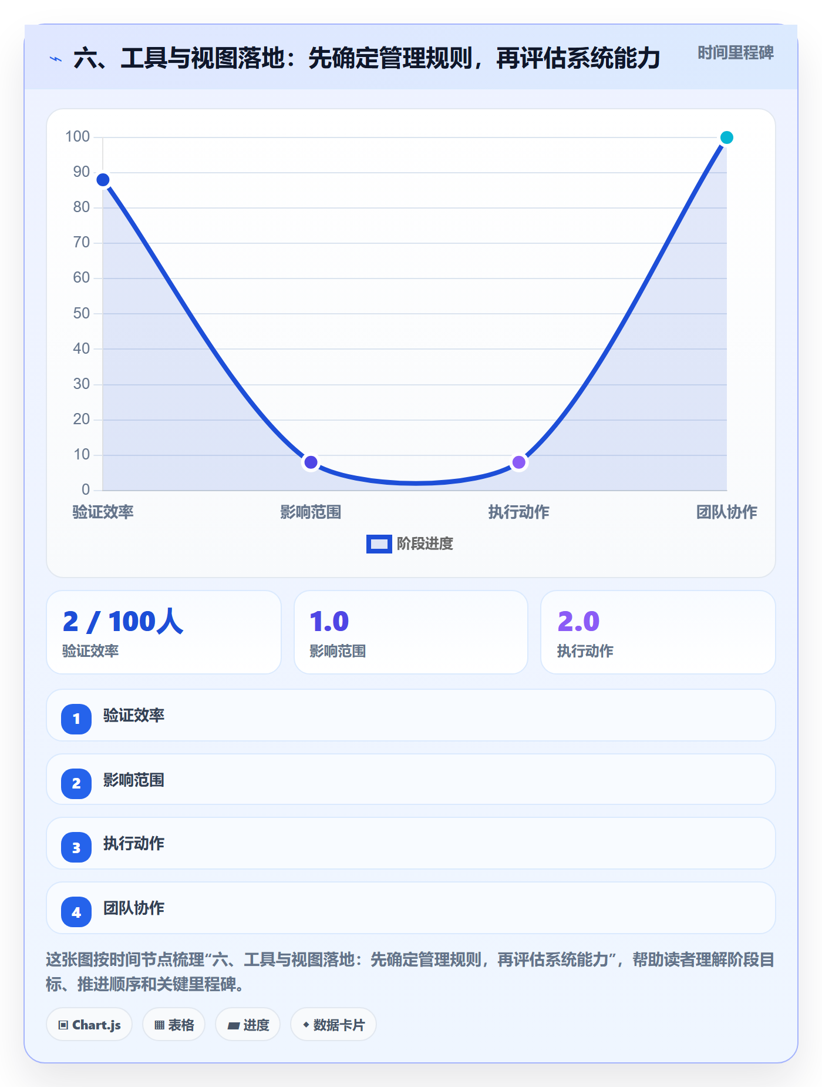Viewport: 822px width, 1087px height.
Task: Click the step badge numbered 3
Action: coord(76,847)
